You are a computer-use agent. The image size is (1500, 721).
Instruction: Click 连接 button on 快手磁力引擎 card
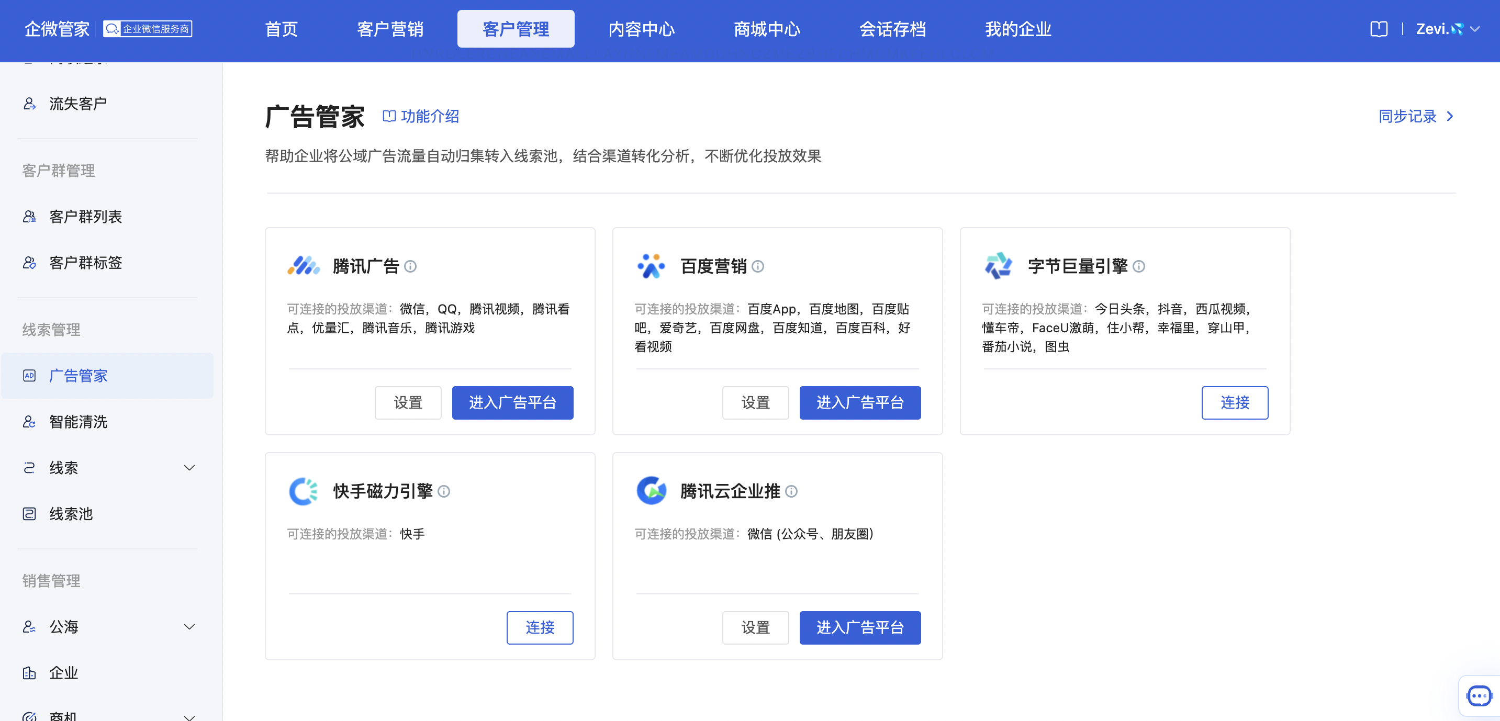pyautogui.click(x=540, y=627)
